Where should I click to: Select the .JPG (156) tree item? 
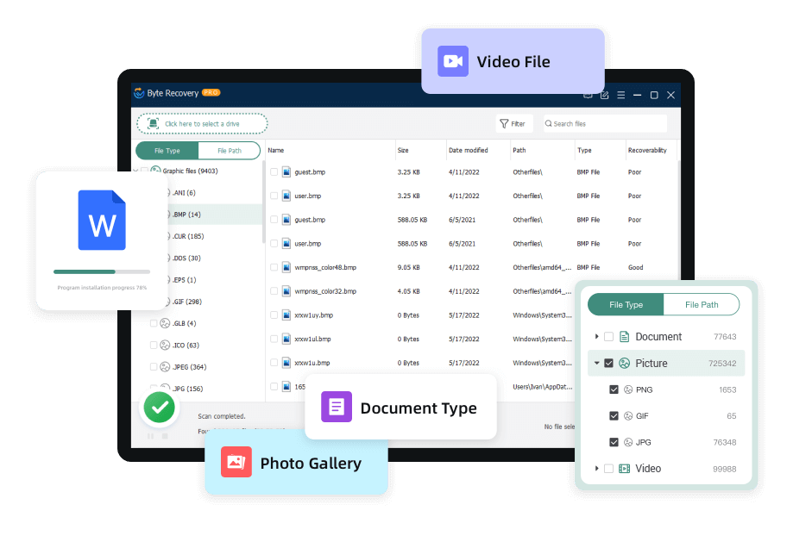click(x=187, y=389)
